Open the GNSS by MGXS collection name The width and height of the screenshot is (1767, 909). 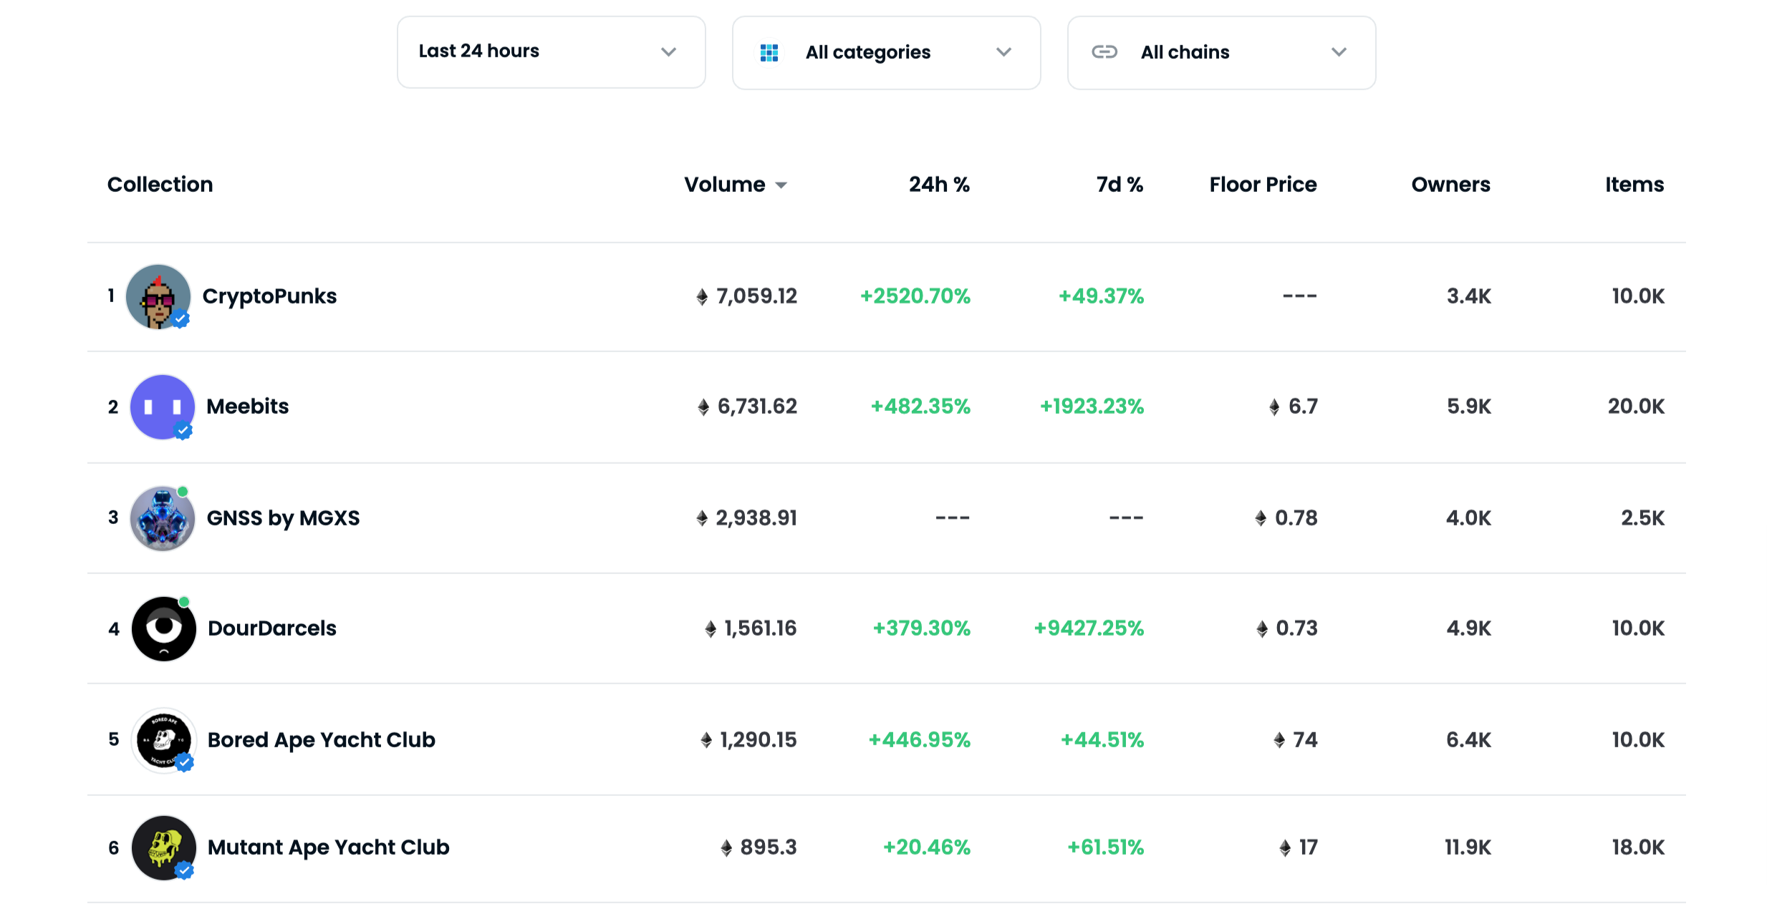pyautogui.click(x=284, y=518)
